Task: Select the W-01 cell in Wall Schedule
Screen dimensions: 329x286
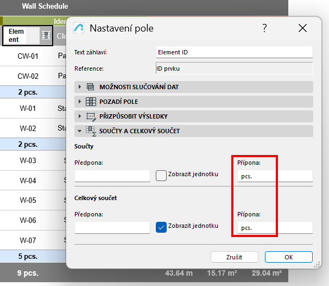Action: [28, 108]
